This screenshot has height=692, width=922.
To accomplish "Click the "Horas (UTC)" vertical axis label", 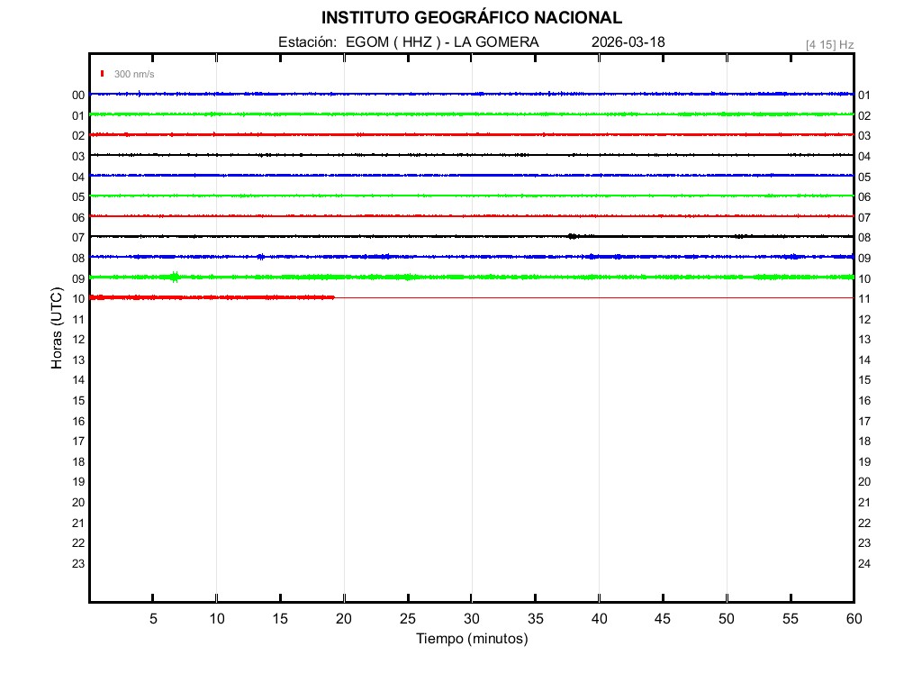I will (57, 329).
